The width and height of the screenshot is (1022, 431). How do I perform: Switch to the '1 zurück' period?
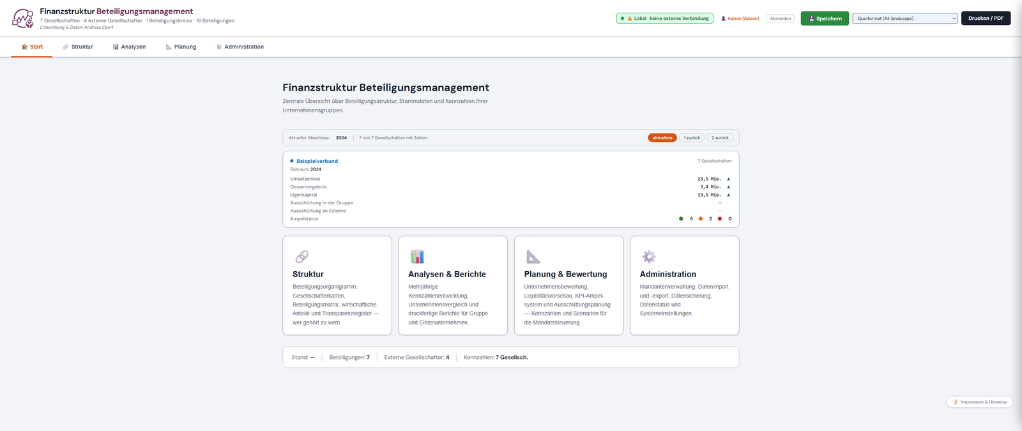(x=692, y=138)
